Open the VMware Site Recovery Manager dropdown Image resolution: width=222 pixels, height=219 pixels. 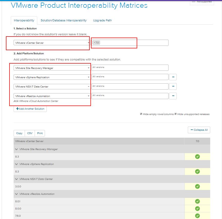click(x=52, y=68)
